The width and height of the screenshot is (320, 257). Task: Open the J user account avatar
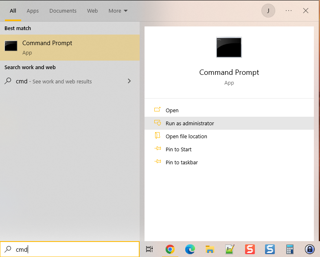tap(268, 11)
